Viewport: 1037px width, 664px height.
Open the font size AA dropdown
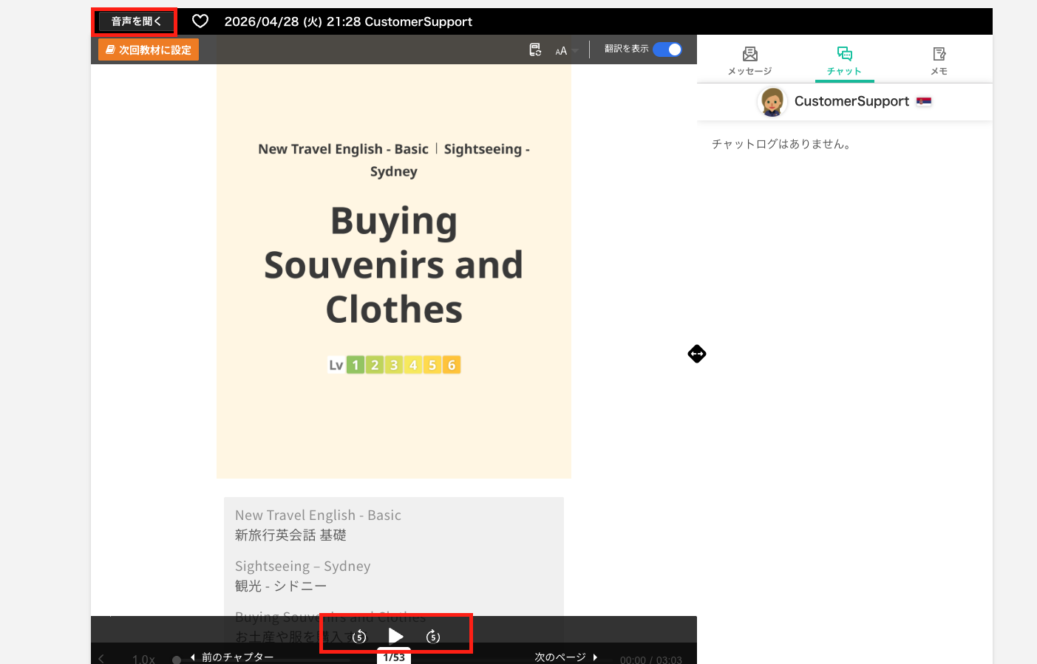[x=565, y=50]
